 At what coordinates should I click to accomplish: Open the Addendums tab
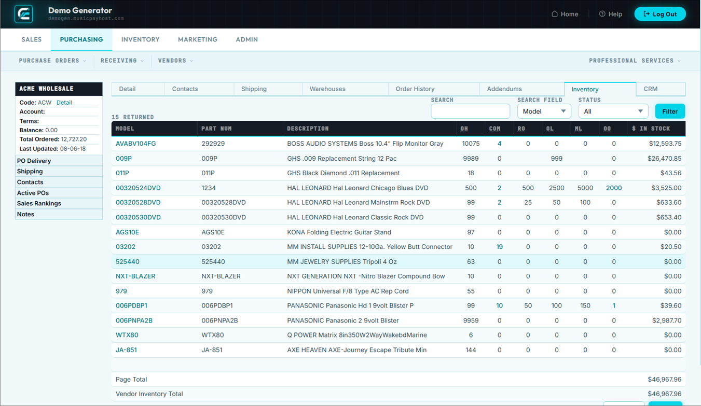pyautogui.click(x=522, y=89)
